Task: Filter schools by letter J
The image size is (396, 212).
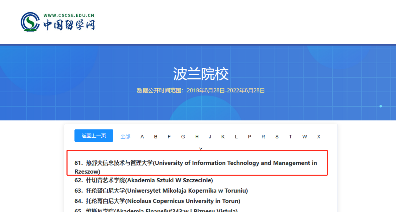Action: tap(210, 137)
